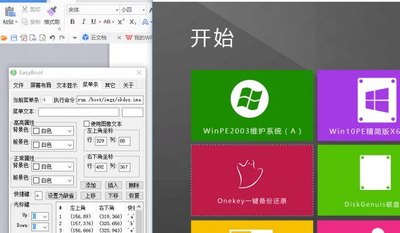Click the 插入 button in EasyBoot
This screenshot has height=233, width=400.
coord(113,185)
